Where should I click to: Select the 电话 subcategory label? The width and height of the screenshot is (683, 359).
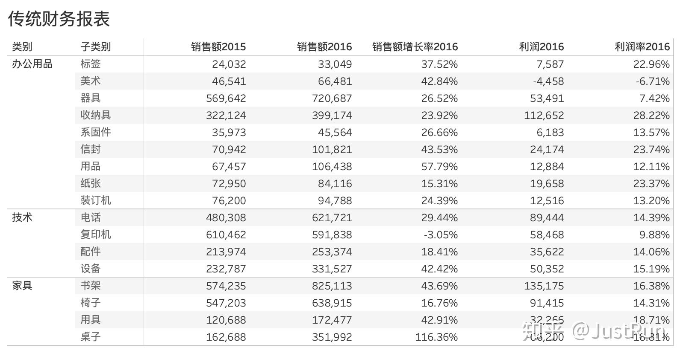(90, 217)
